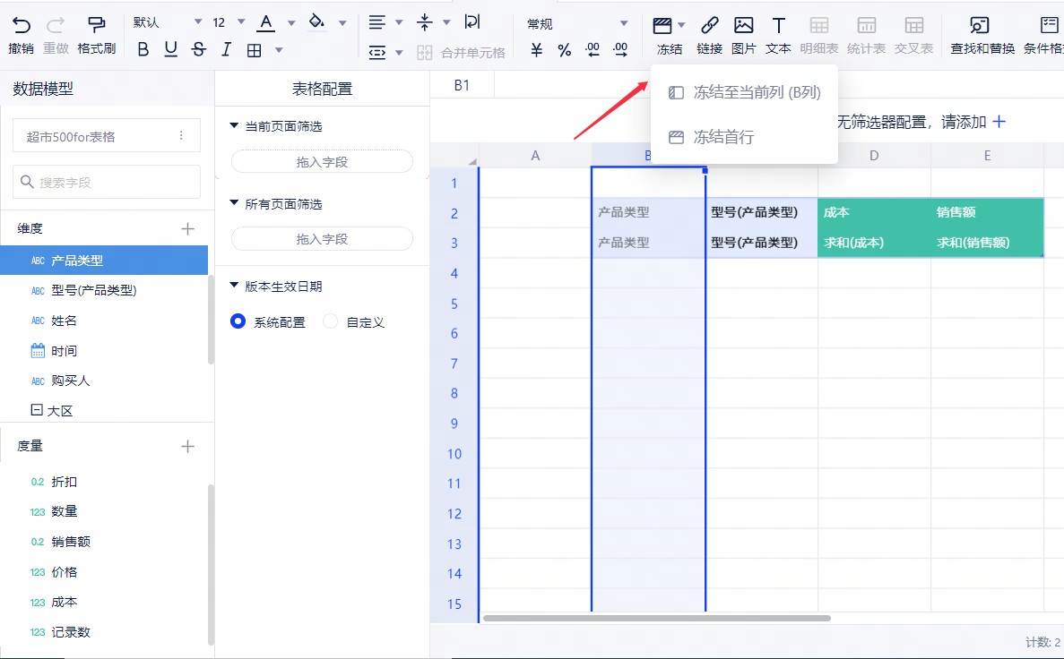Collapse the 当前页面筛选 section
This screenshot has width=1064, height=659.
tap(235, 126)
